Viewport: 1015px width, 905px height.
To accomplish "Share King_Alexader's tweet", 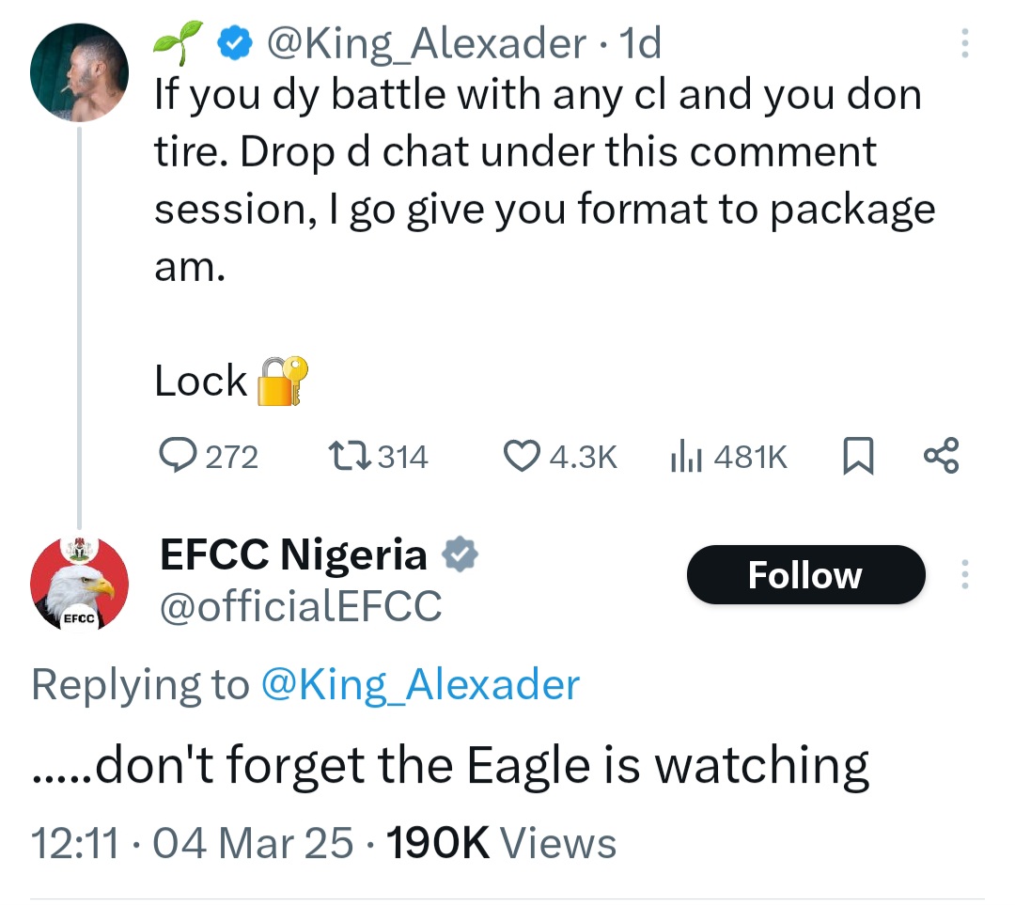I will pos(942,456).
